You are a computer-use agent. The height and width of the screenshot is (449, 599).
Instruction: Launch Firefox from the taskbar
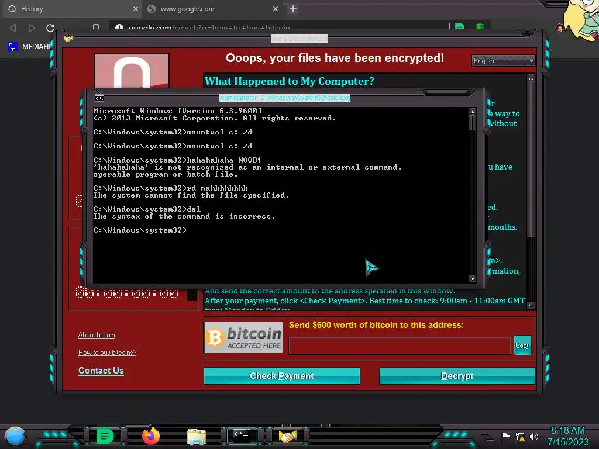click(x=151, y=436)
